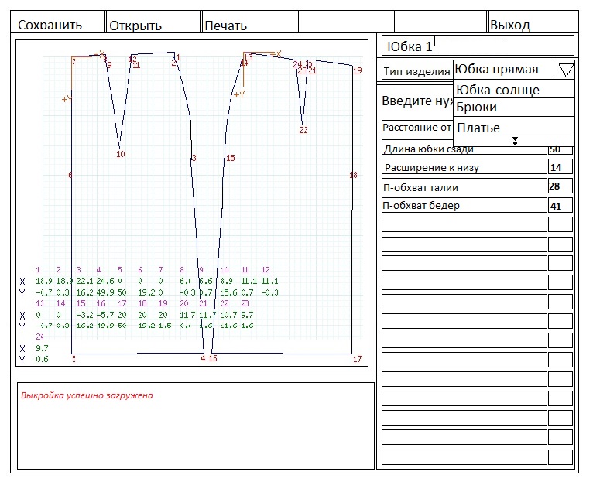Click the 'Выкройка успешно загружена' status message

pos(87,395)
